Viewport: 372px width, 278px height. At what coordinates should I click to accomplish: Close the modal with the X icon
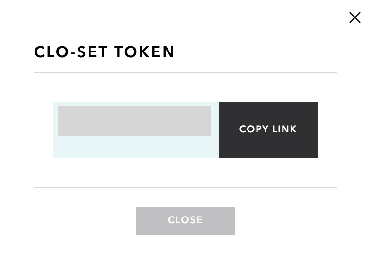354,17
